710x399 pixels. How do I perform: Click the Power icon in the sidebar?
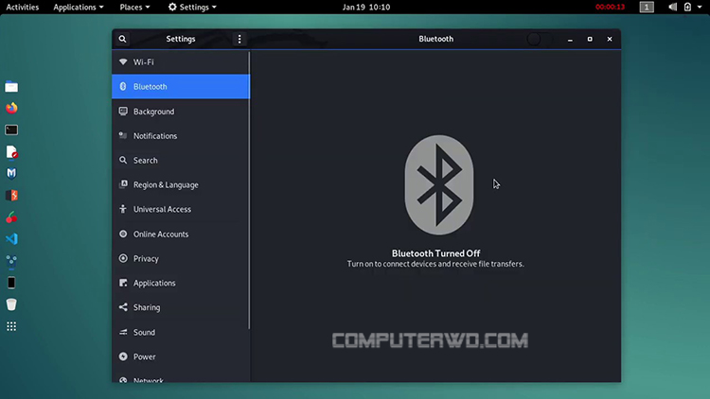(x=123, y=356)
